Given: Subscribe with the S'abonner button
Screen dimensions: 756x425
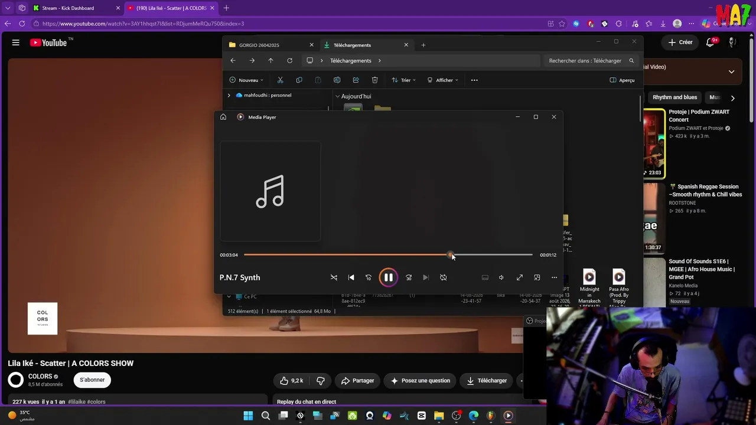Looking at the screenshot, I should (92, 380).
